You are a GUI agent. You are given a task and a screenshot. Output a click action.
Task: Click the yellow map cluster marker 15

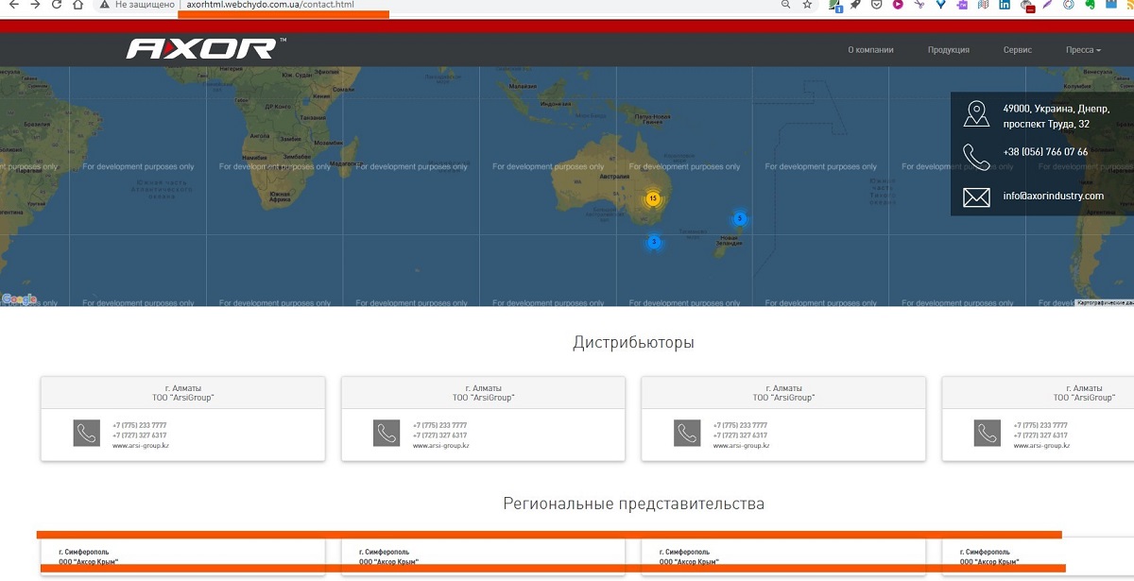click(x=652, y=198)
